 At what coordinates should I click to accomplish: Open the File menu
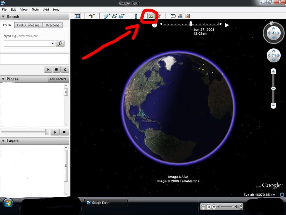click(4, 10)
